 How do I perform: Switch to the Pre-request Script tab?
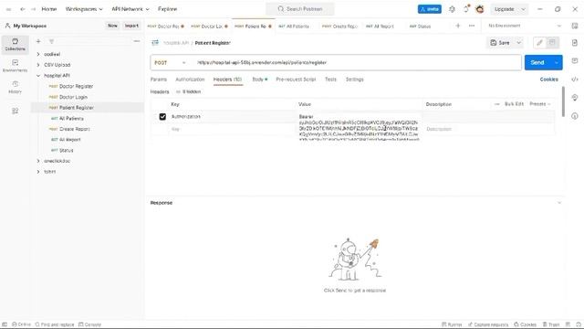click(296, 80)
